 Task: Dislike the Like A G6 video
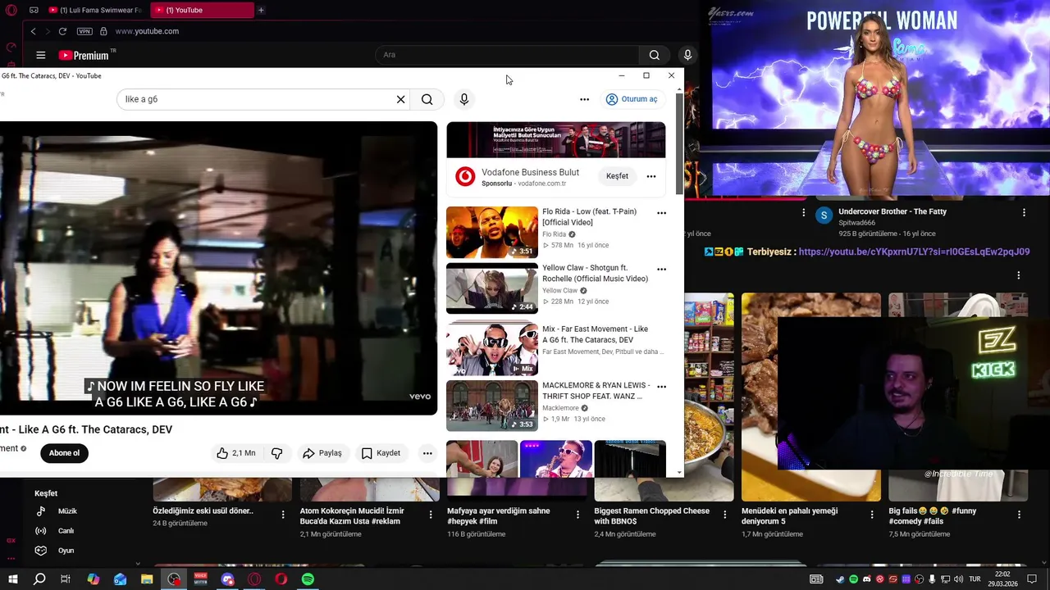tap(276, 453)
